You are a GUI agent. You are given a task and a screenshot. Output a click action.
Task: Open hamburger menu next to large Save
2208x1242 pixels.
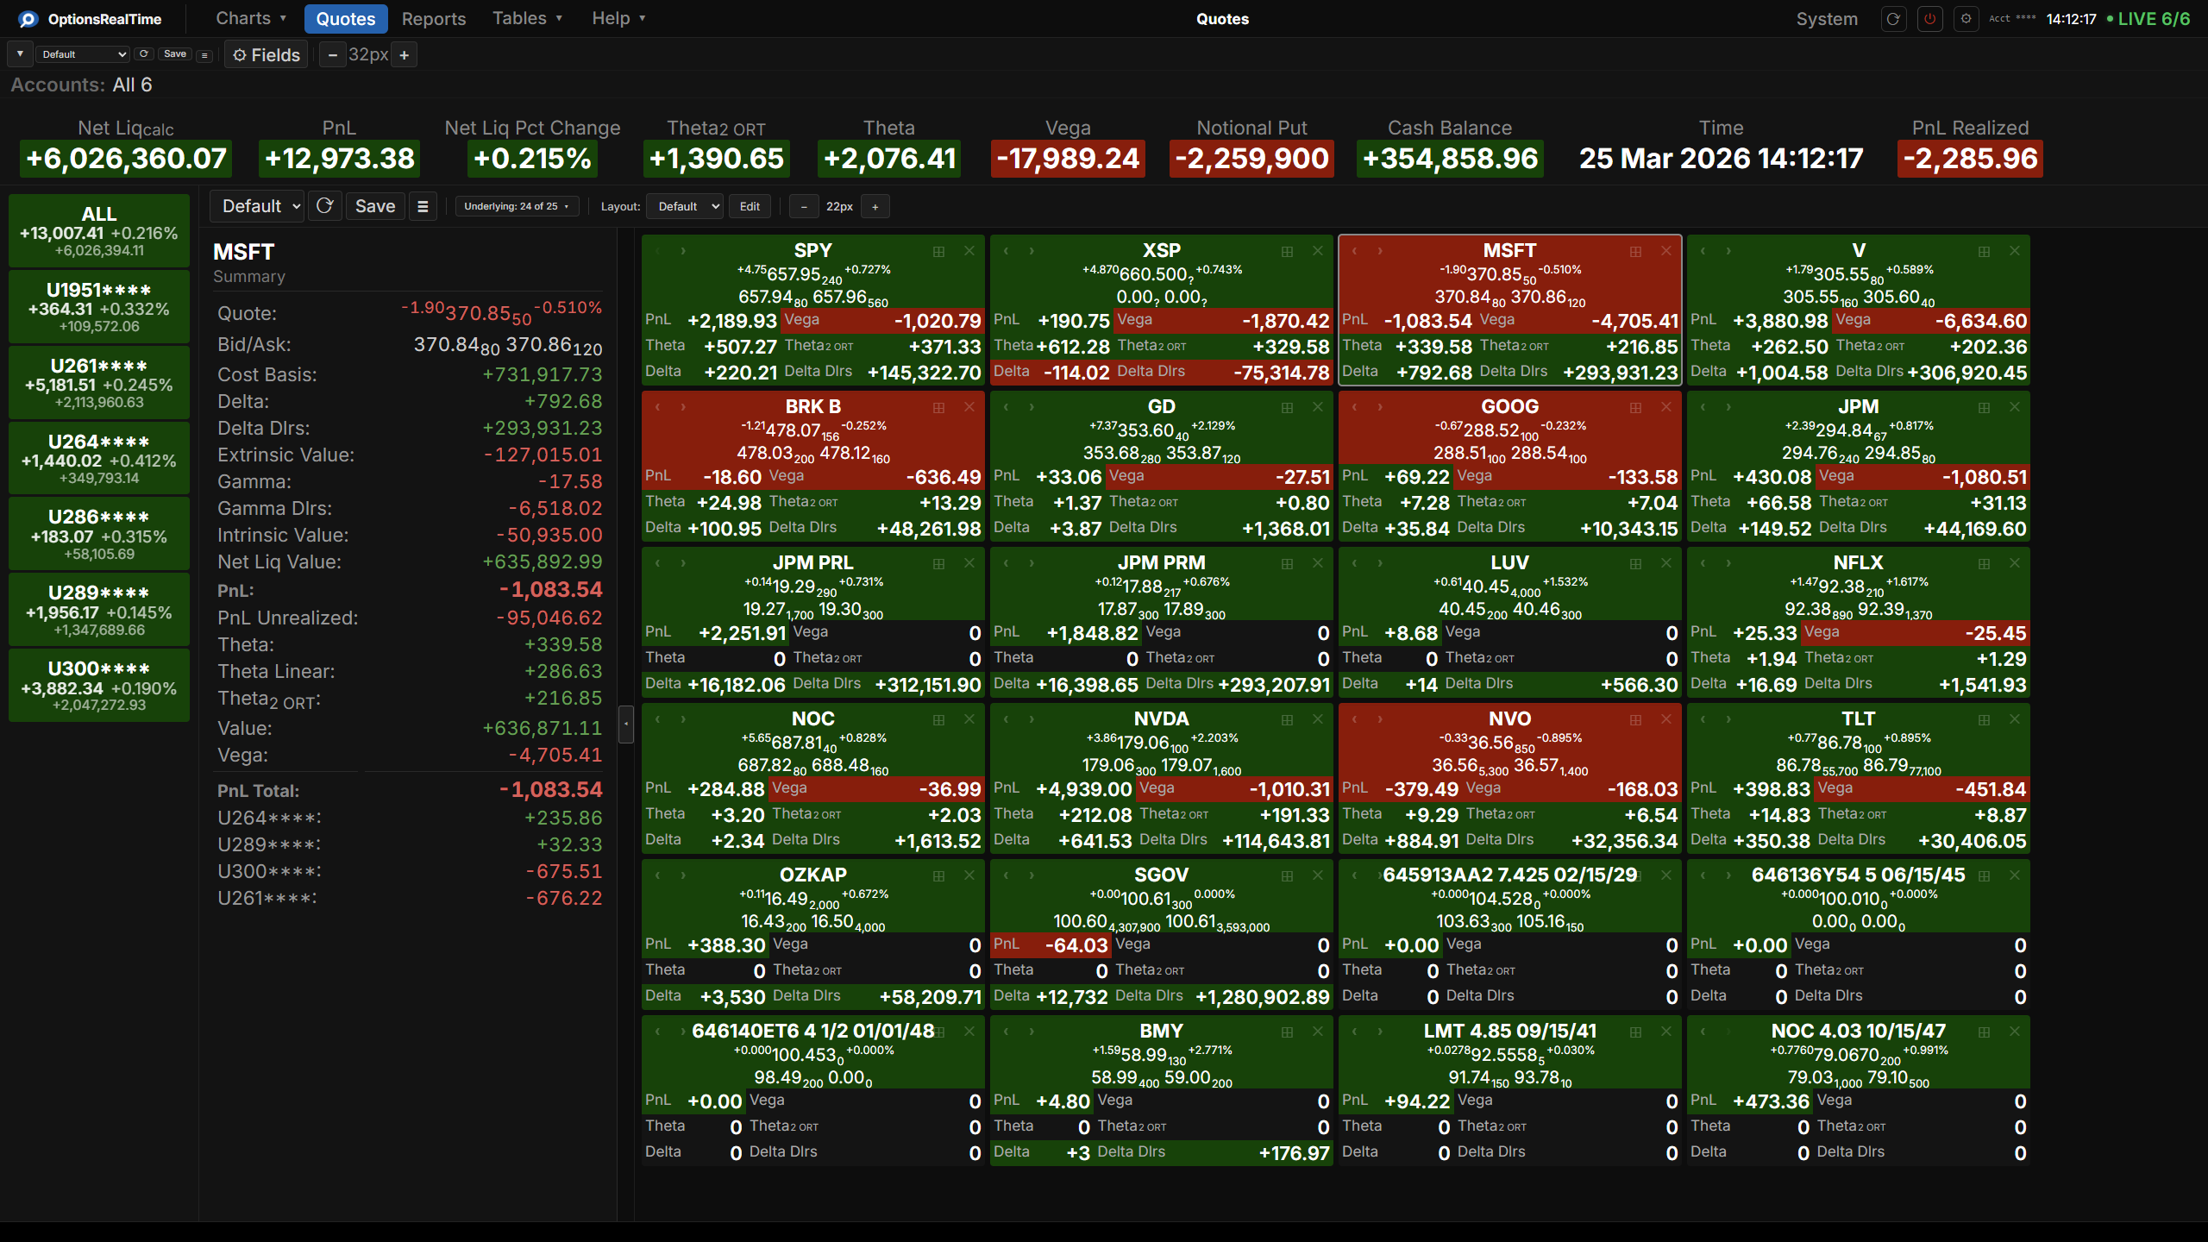coord(423,206)
